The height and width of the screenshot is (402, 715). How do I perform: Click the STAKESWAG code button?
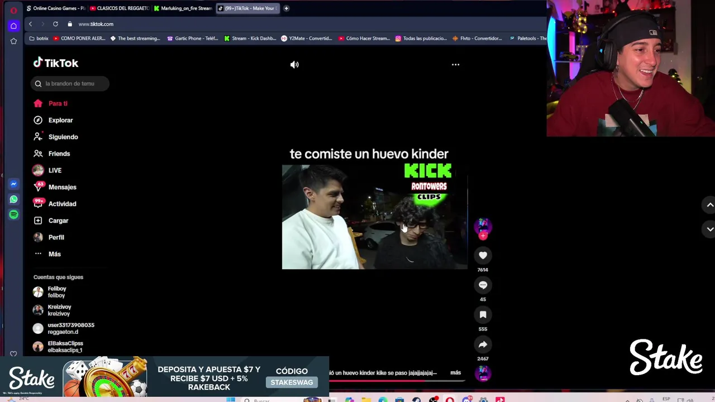[x=292, y=382]
